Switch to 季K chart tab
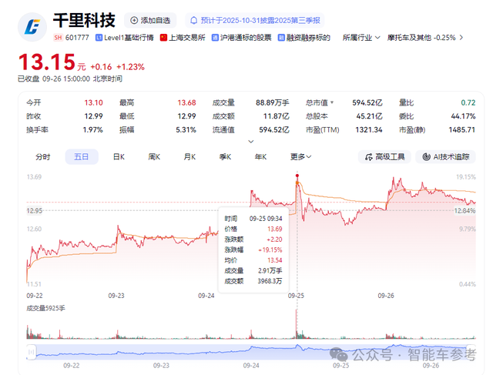493x375 pixels. pyautogui.click(x=226, y=157)
